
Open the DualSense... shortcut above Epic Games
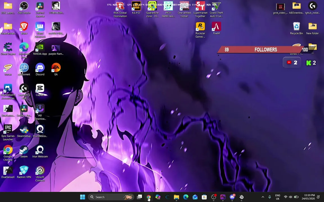[8, 111]
